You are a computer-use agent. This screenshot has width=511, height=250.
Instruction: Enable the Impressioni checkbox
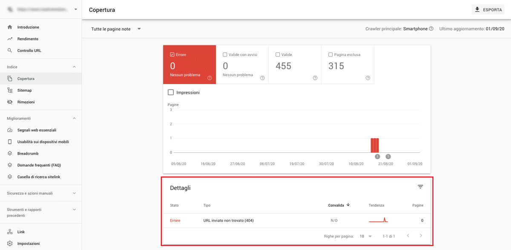[171, 92]
